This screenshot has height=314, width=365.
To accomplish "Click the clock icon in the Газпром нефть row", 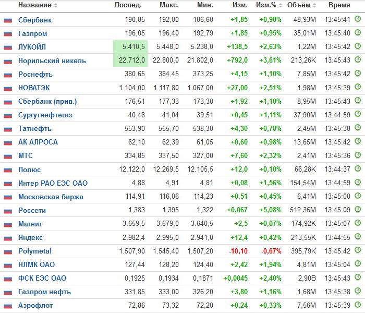I will 358,291.
